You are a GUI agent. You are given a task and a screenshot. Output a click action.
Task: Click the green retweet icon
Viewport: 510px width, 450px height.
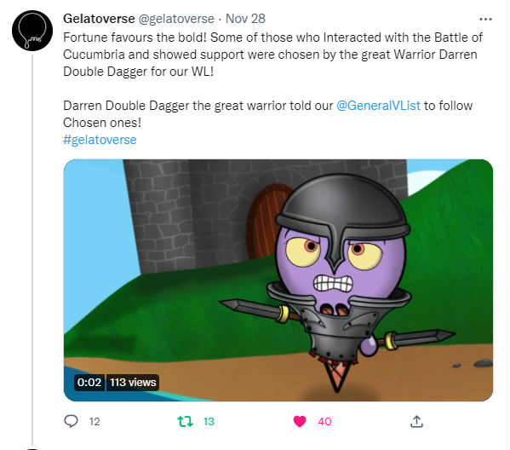point(185,421)
